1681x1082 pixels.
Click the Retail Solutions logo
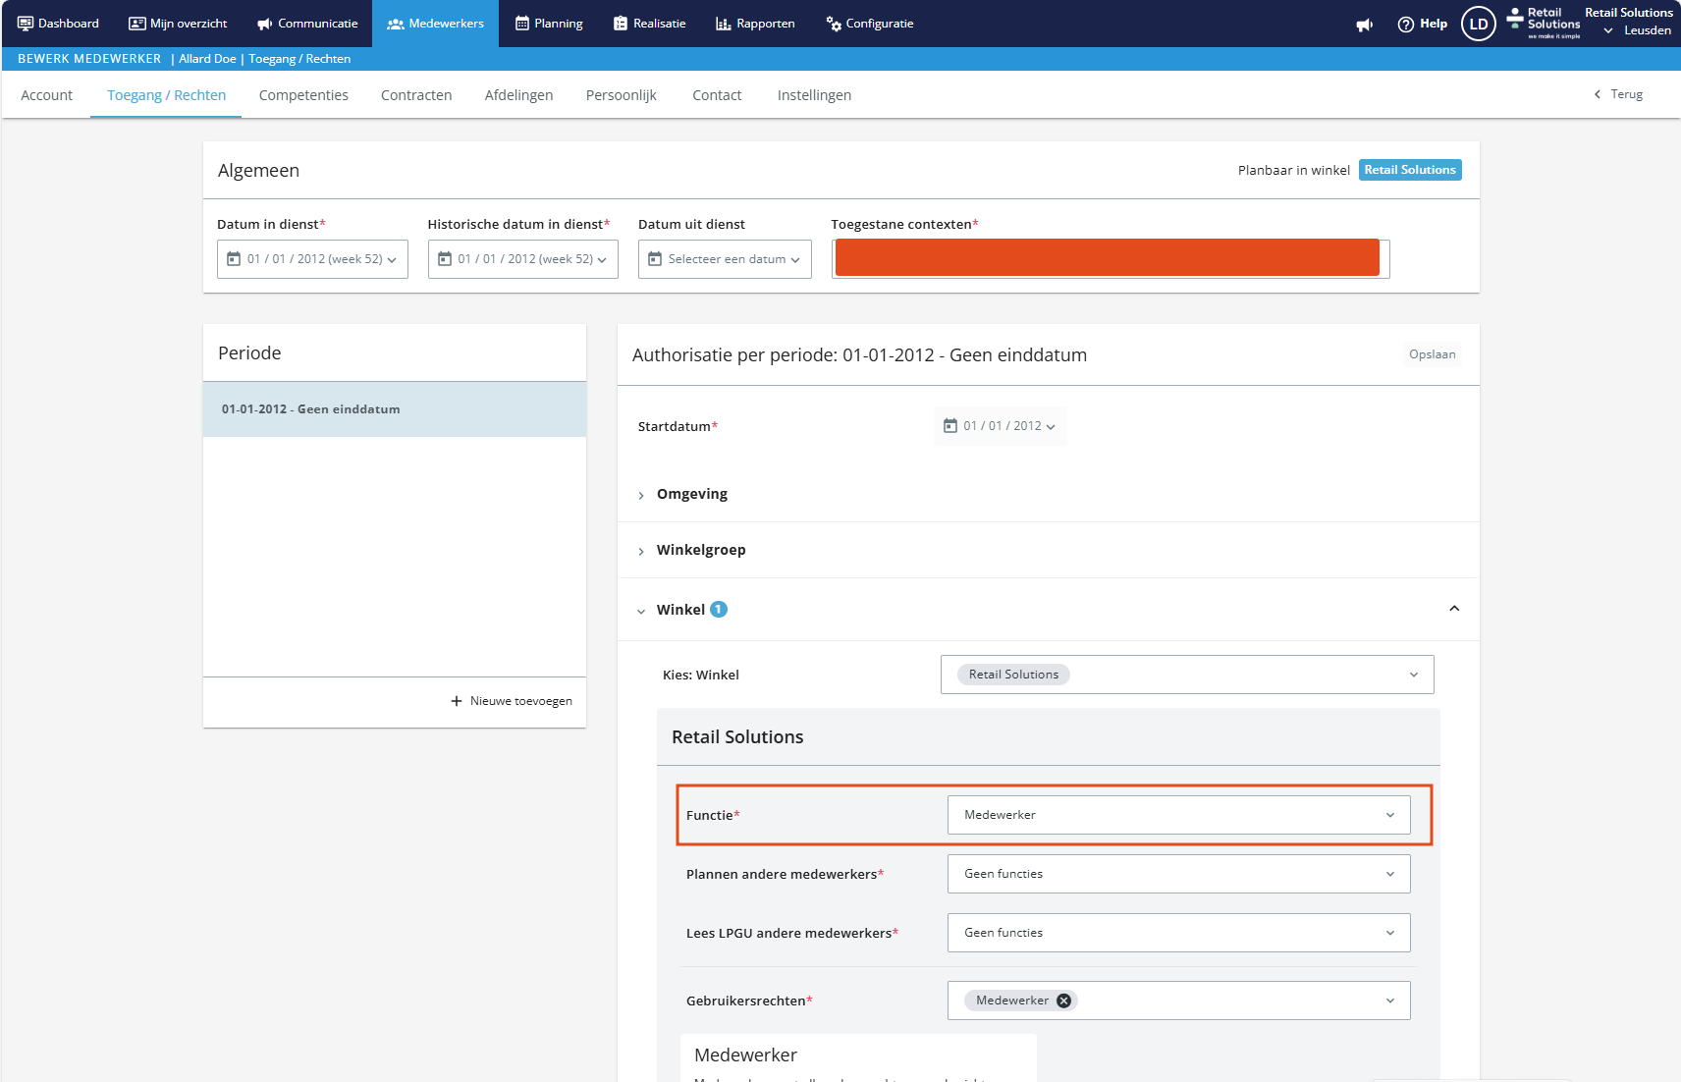(x=1545, y=24)
